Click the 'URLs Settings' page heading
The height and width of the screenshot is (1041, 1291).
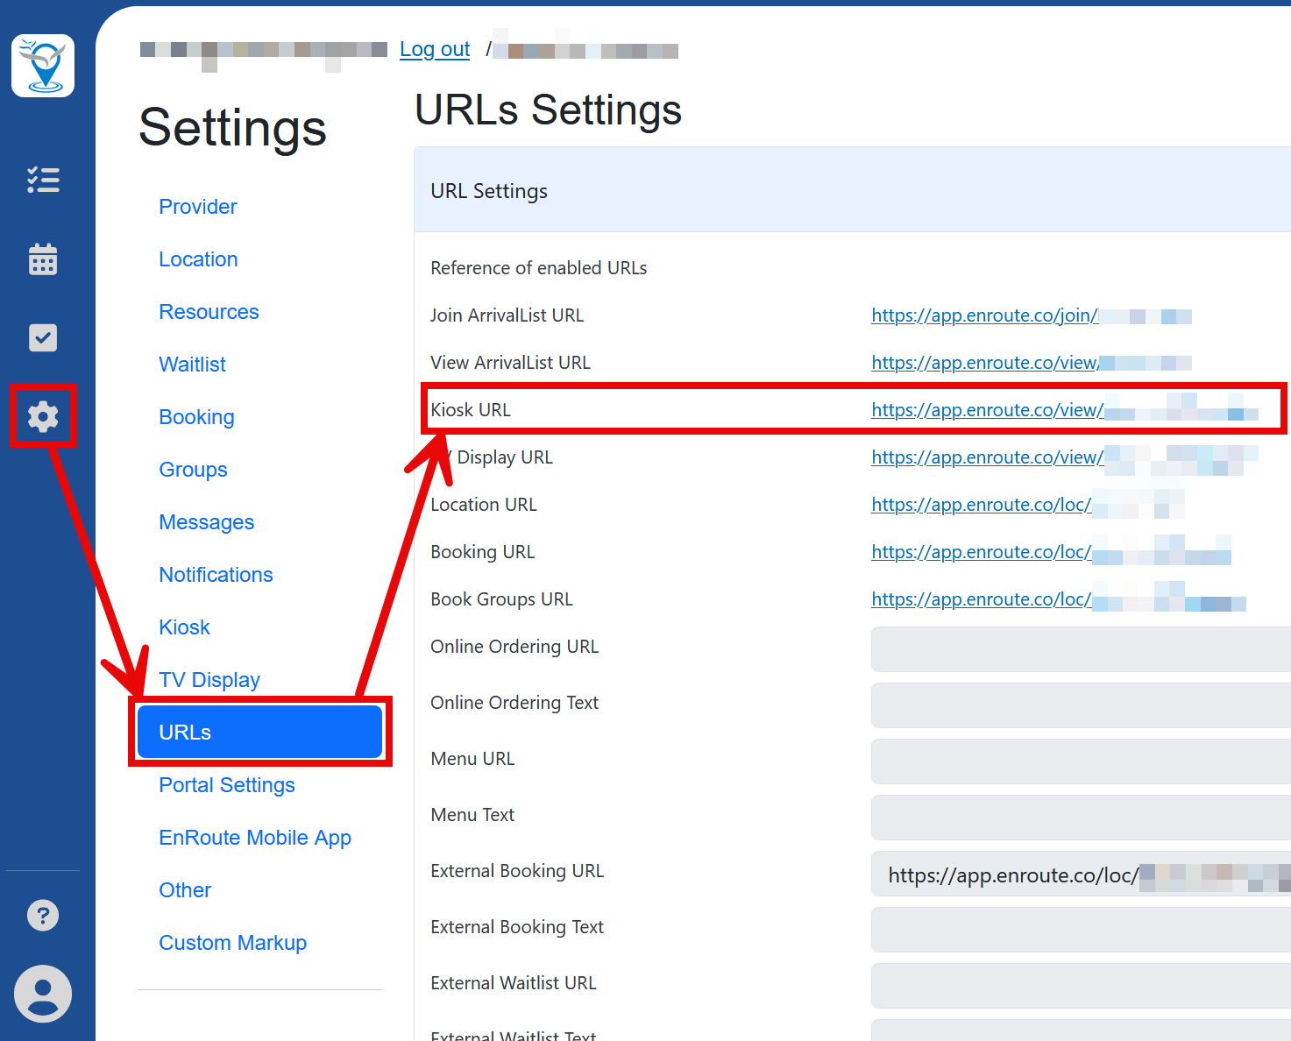(x=548, y=110)
